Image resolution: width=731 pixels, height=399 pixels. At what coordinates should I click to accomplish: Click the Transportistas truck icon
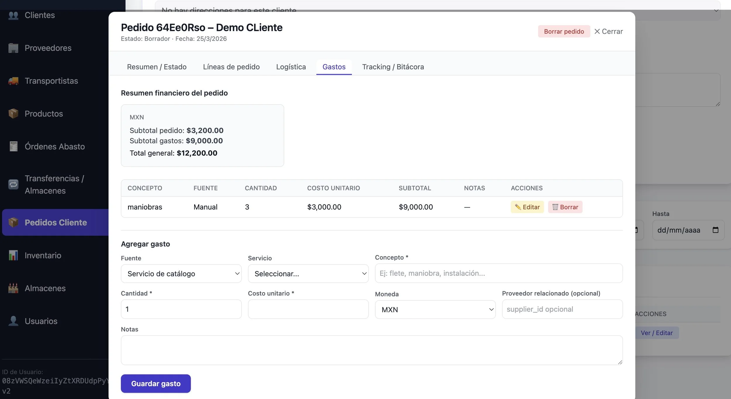tap(13, 81)
